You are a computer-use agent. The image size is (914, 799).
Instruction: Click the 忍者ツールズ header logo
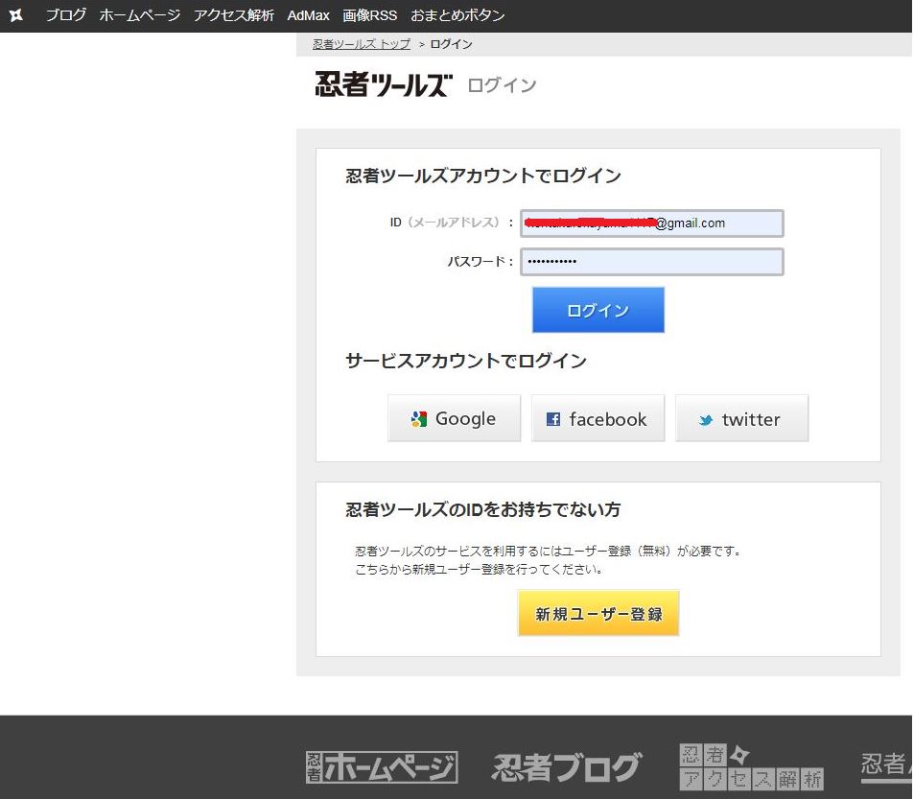384,84
